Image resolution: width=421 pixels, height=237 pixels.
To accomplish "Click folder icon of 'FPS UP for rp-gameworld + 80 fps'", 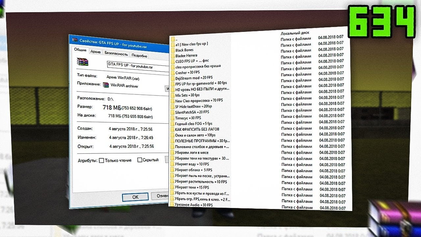I will click(173, 84).
